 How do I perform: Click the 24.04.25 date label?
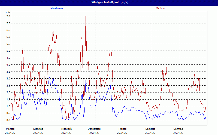pyautogui.click(x=94, y=133)
